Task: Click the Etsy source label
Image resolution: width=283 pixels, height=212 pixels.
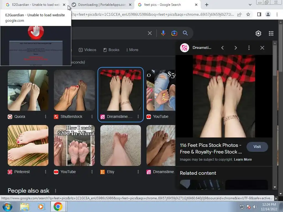Action: pos(111,172)
